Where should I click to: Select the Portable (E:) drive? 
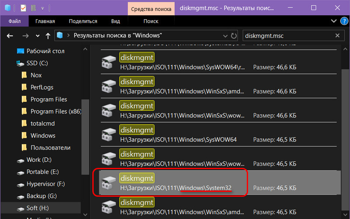[42, 172]
